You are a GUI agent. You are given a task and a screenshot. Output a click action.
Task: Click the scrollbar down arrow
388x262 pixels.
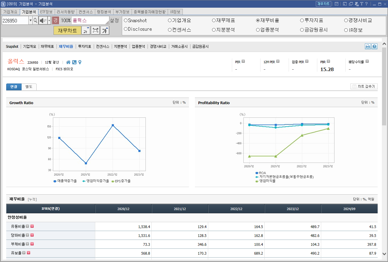[384, 254]
